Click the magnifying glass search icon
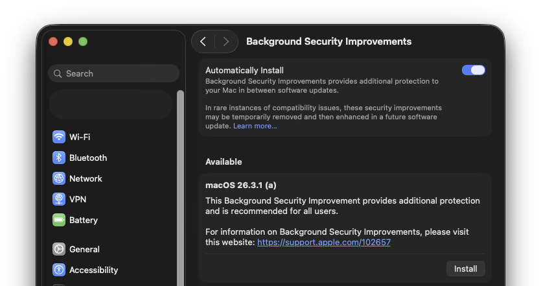The width and height of the screenshot is (541, 286). (58, 74)
